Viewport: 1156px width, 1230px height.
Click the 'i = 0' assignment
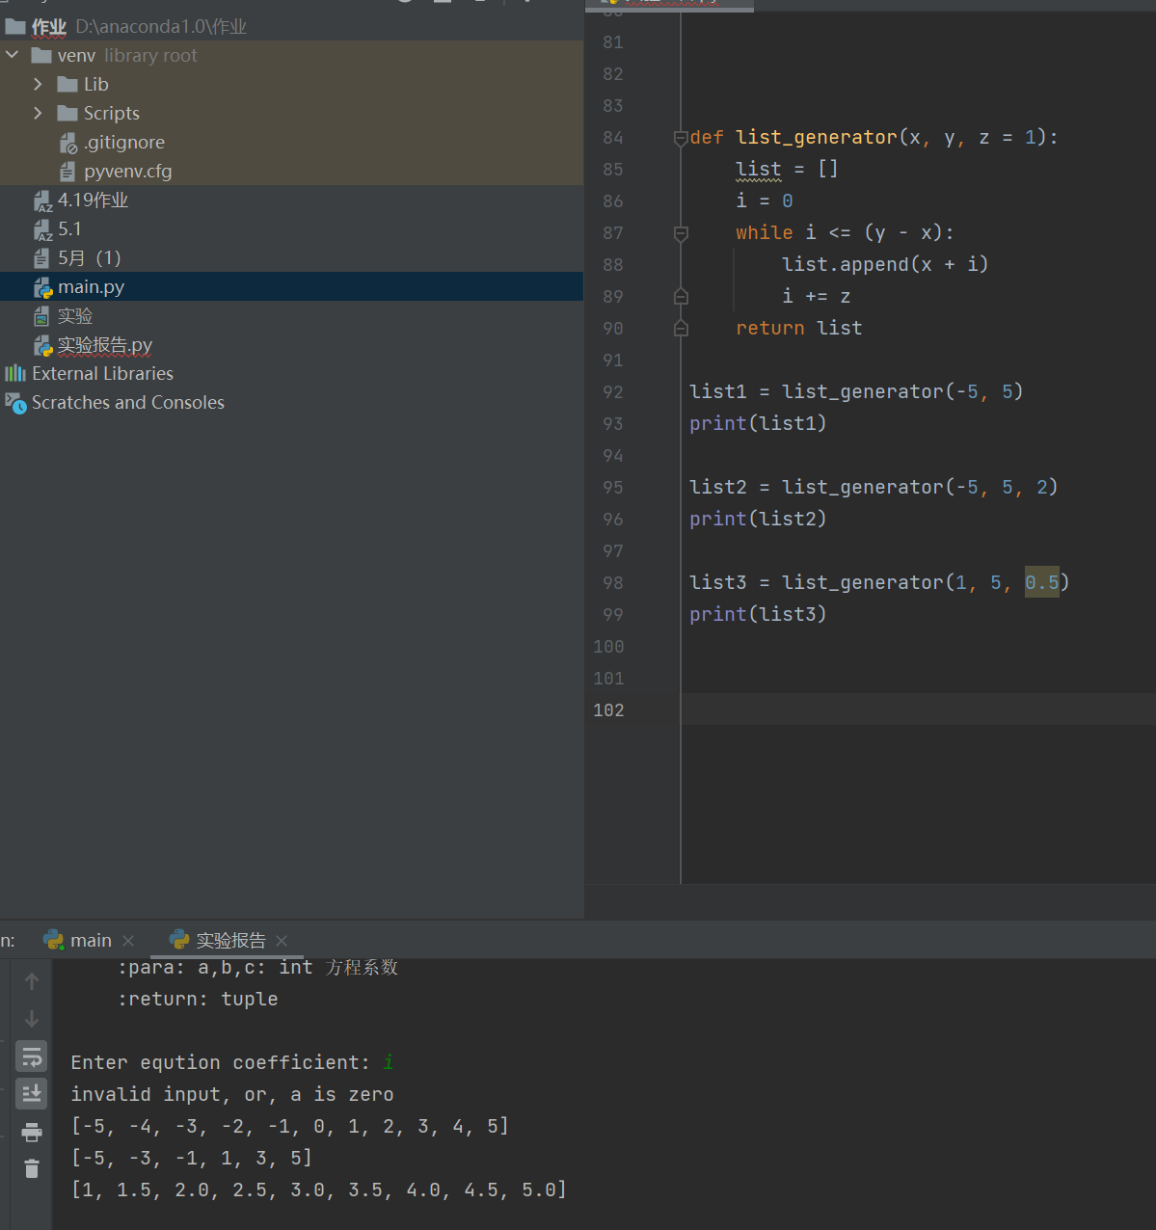(764, 201)
